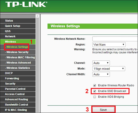The width and height of the screenshot is (138, 113).
Task: Click the TP-LINK logo
Action: pyautogui.click(x=26, y=4)
